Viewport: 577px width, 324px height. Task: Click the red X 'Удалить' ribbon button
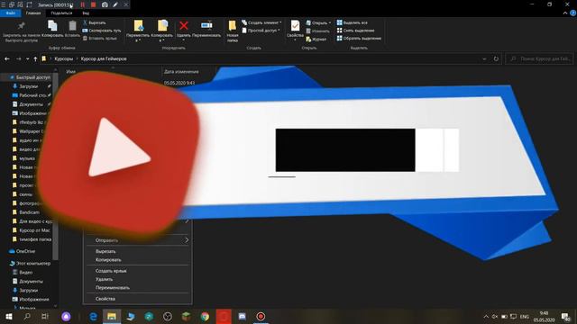[184, 25]
